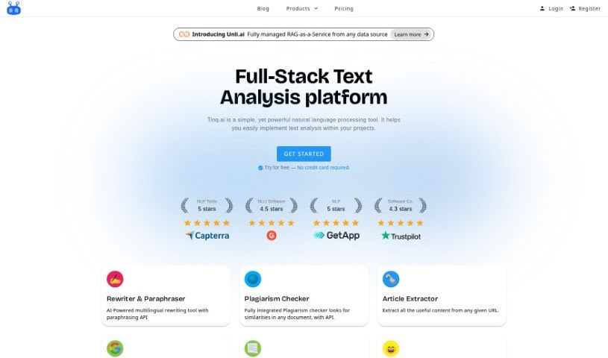Click the blue checkmark beside Try for free

(x=260, y=168)
